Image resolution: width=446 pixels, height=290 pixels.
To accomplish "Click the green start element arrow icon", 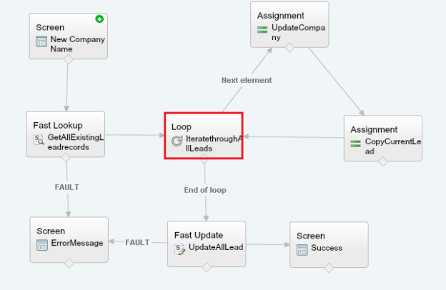I will (x=99, y=19).
